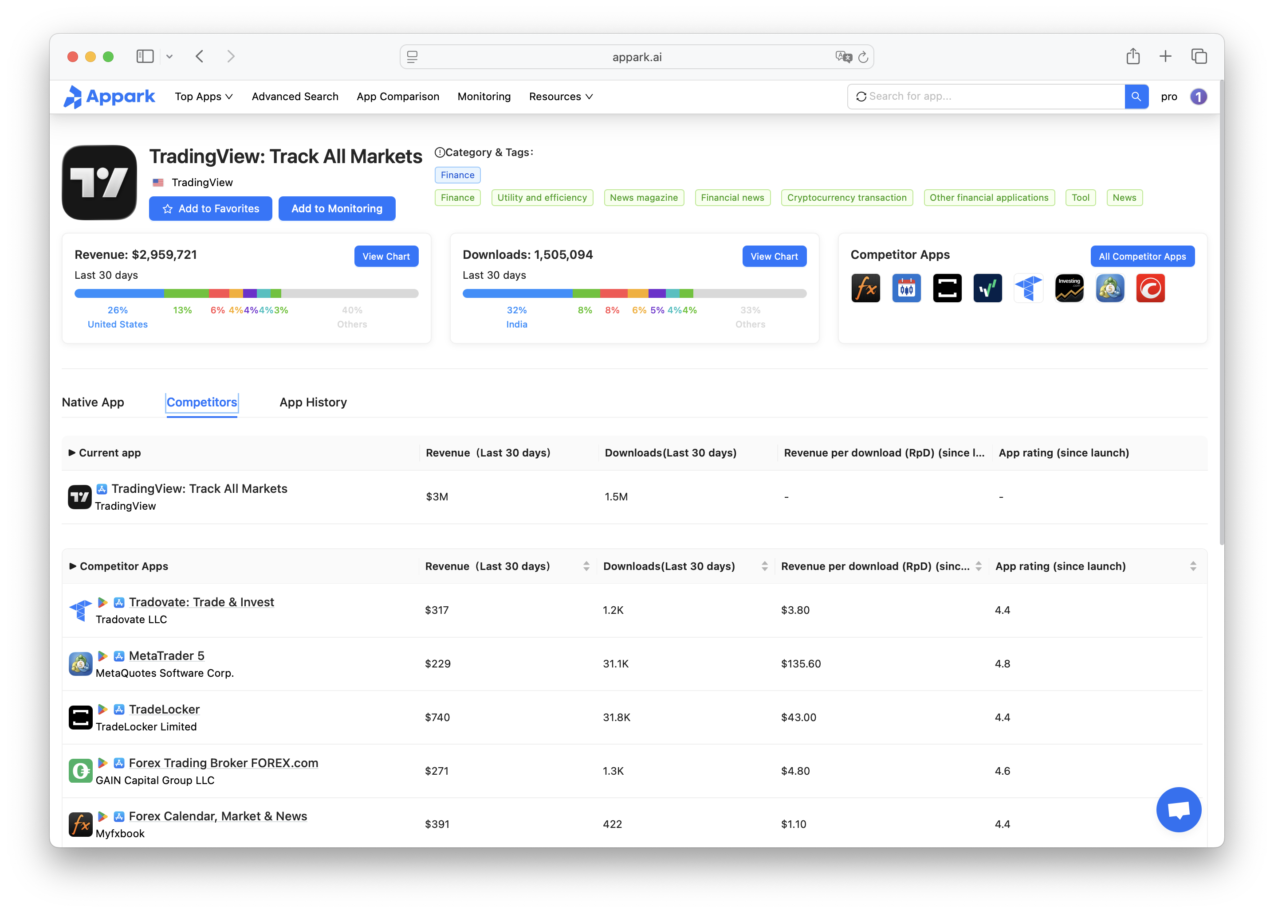Screen dimensions: 1274x913
Task: Click the Appark logo in the header
Action: pyautogui.click(x=110, y=96)
